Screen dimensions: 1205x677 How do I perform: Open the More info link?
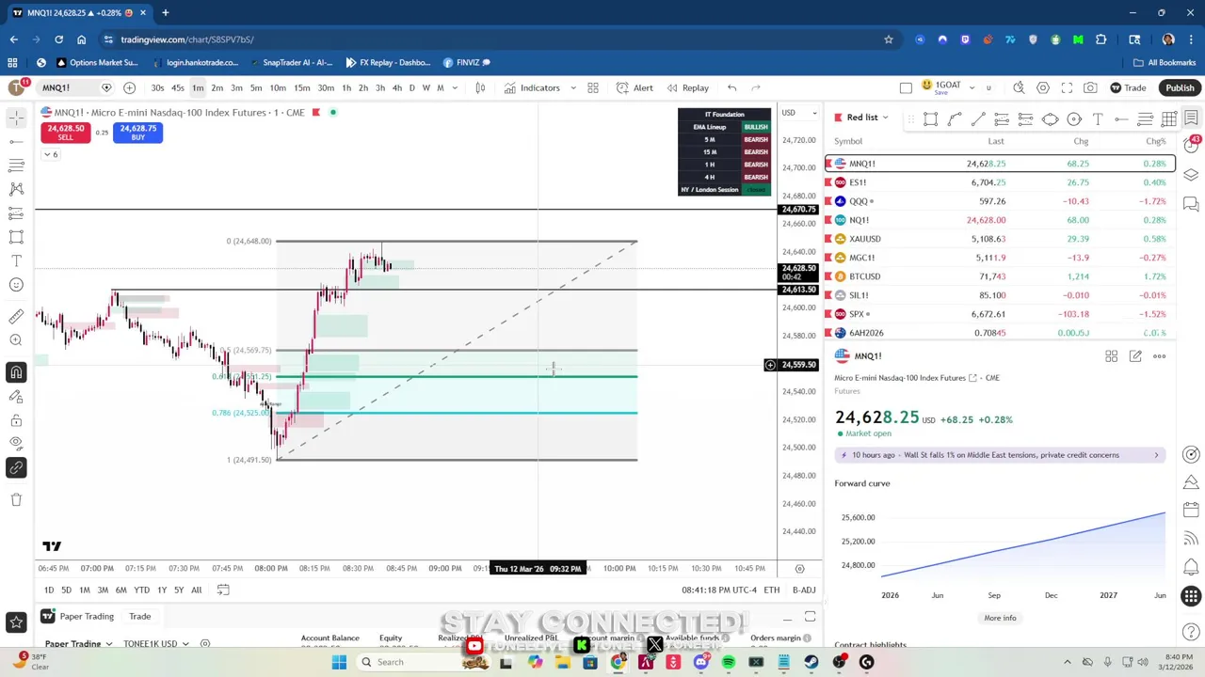click(1000, 618)
